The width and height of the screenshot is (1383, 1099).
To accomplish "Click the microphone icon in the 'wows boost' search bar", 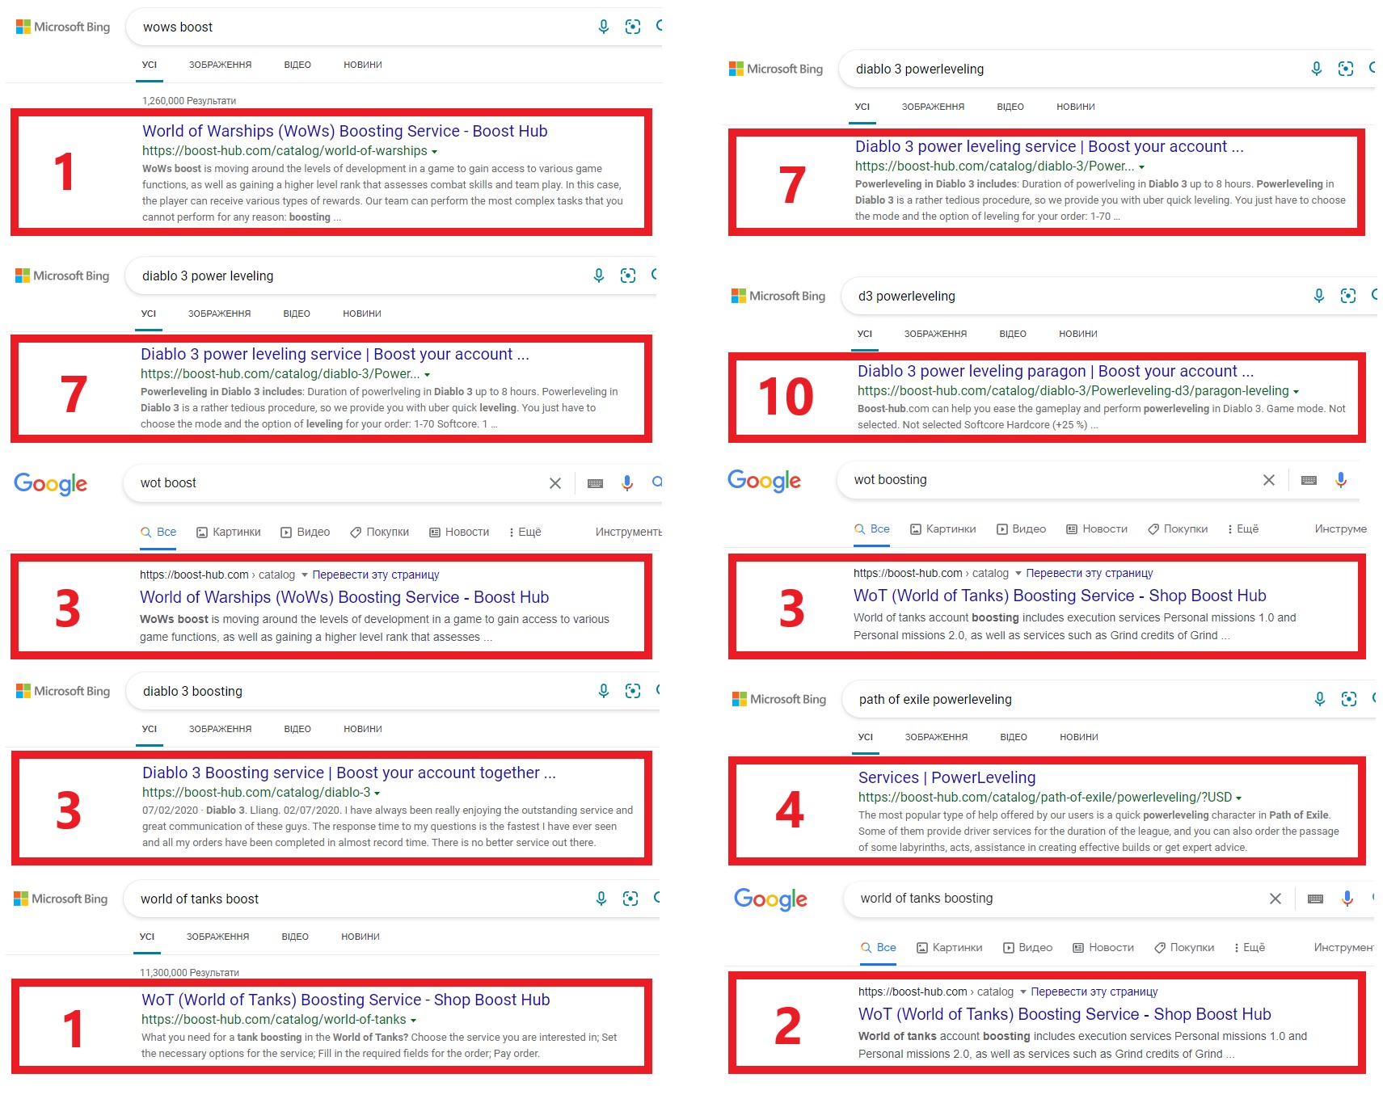I will 604,27.
